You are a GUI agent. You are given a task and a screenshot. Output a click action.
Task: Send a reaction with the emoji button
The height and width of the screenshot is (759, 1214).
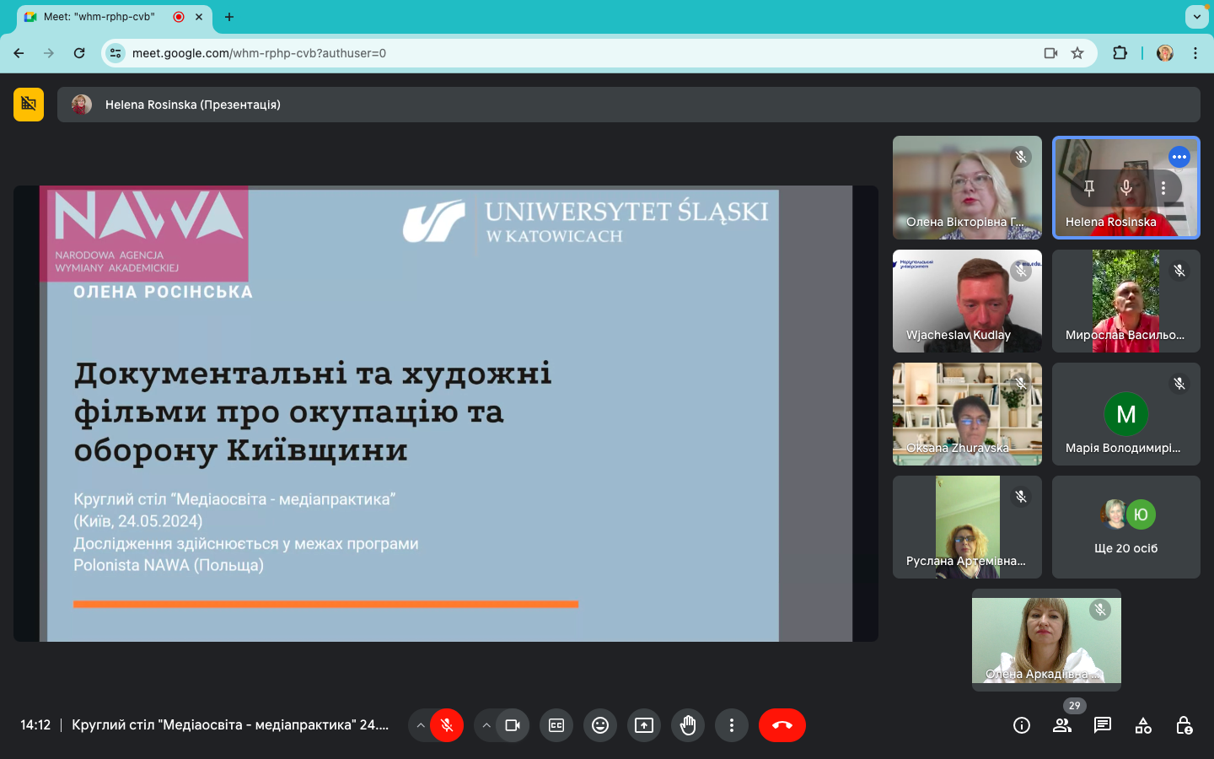point(600,725)
